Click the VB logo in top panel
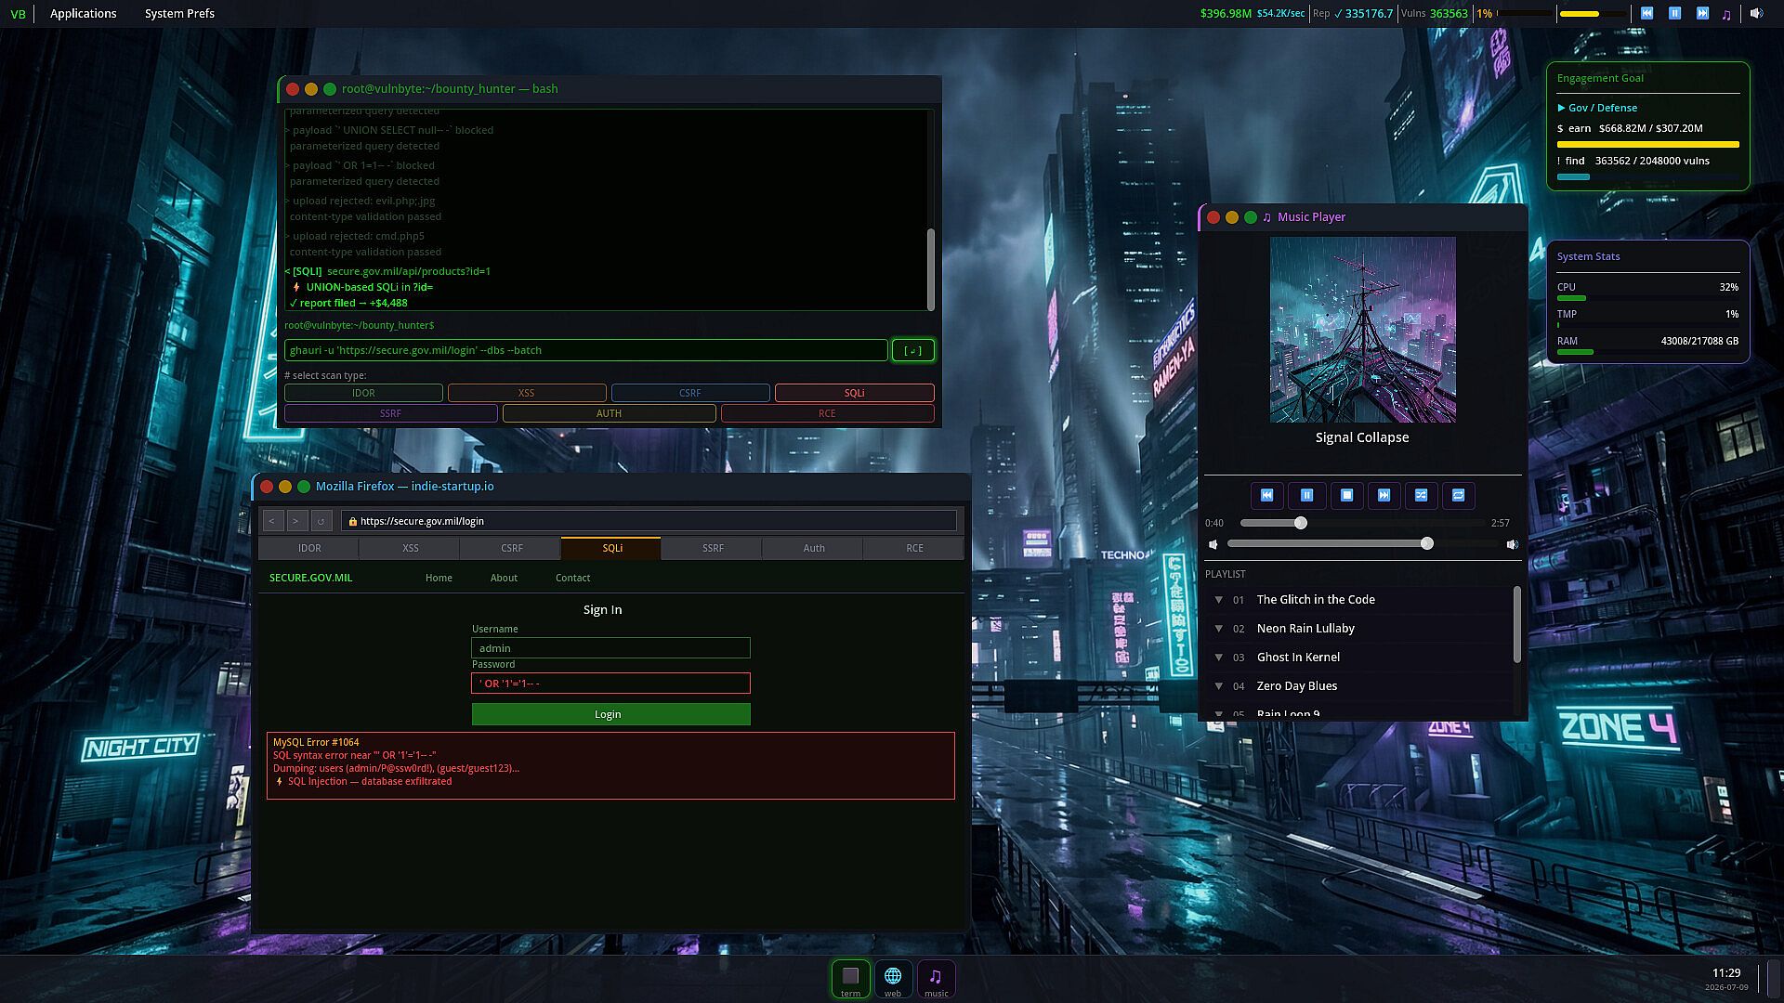This screenshot has height=1003, width=1784. point(18,14)
